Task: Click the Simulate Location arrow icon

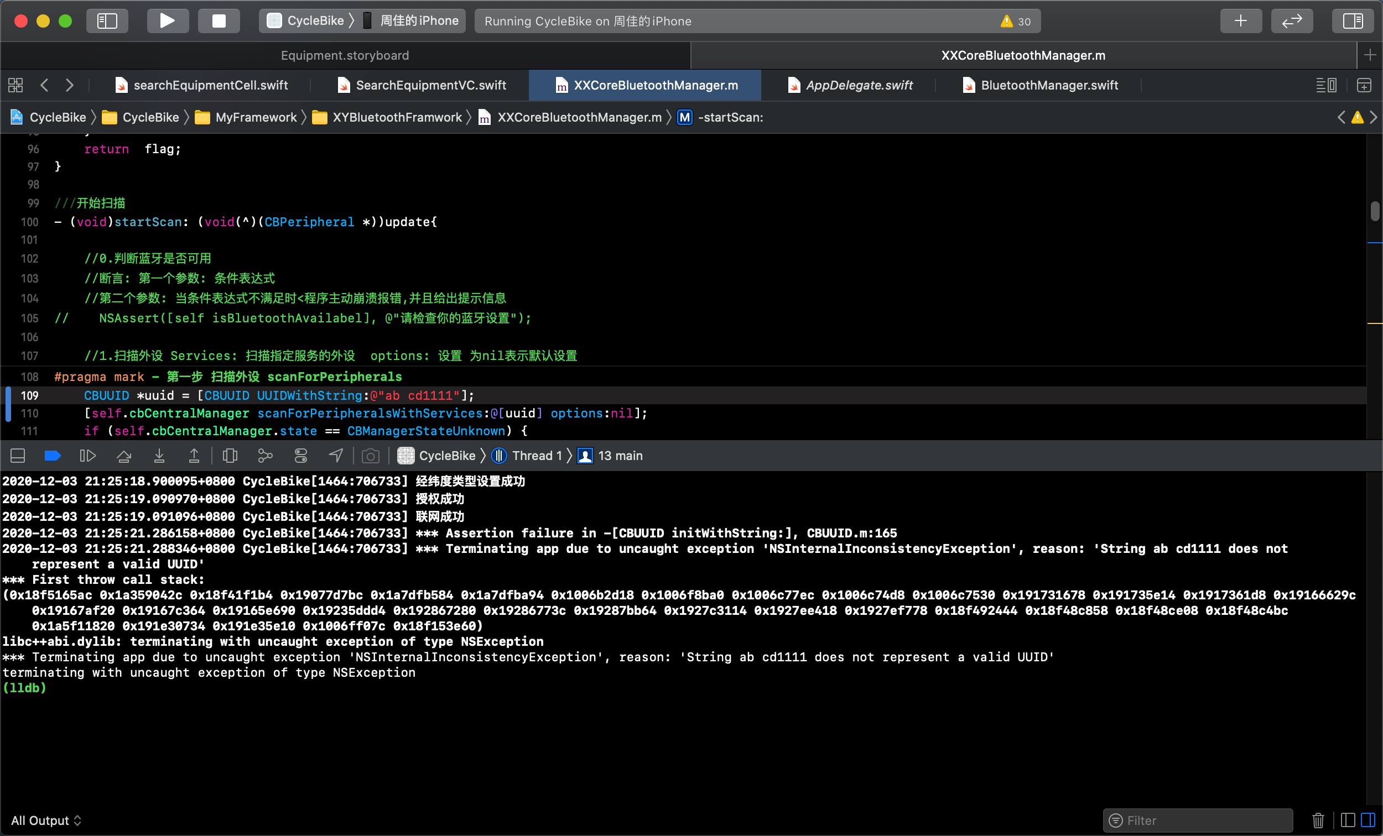Action: coord(336,456)
